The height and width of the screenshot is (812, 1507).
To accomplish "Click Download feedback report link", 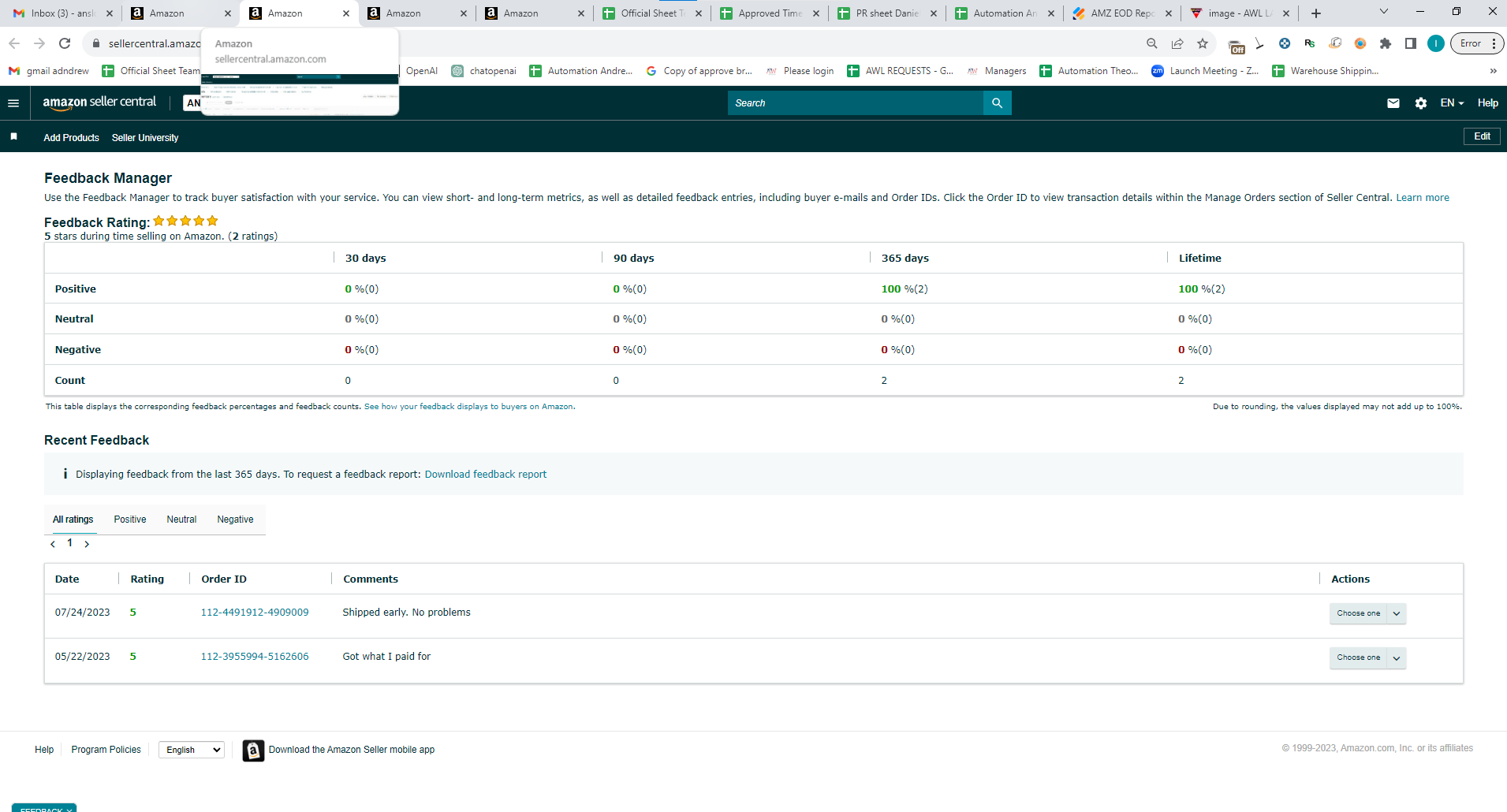I will point(486,475).
